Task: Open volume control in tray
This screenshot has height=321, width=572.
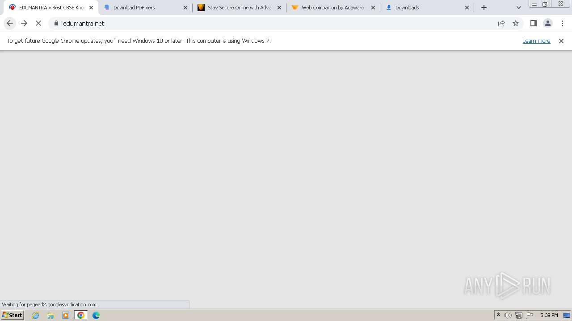Action: pos(508,315)
